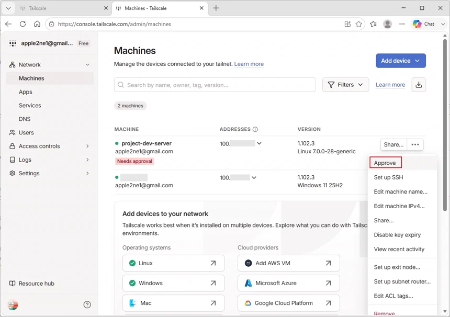The height and width of the screenshot is (317, 450).
Task: Expand addresses for the Windows 11 machine
Action: [x=254, y=177]
